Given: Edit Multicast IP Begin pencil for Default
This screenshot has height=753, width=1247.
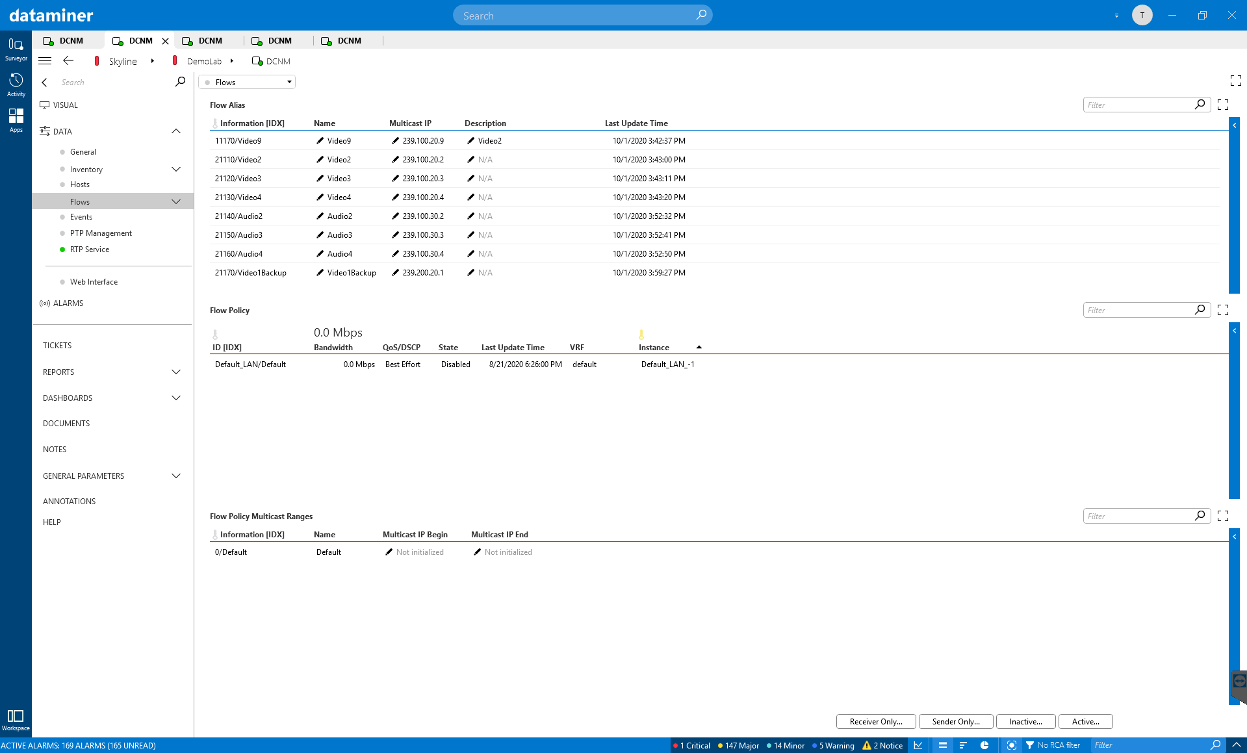Looking at the screenshot, I should point(389,552).
